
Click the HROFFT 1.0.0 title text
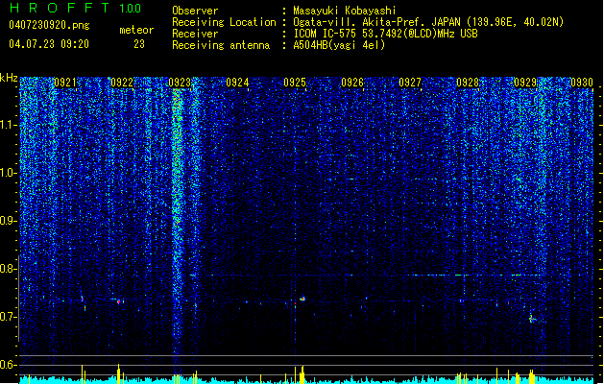pos(75,8)
